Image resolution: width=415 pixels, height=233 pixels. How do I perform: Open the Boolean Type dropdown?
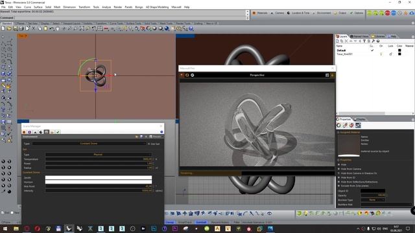(x=373, y=200)
